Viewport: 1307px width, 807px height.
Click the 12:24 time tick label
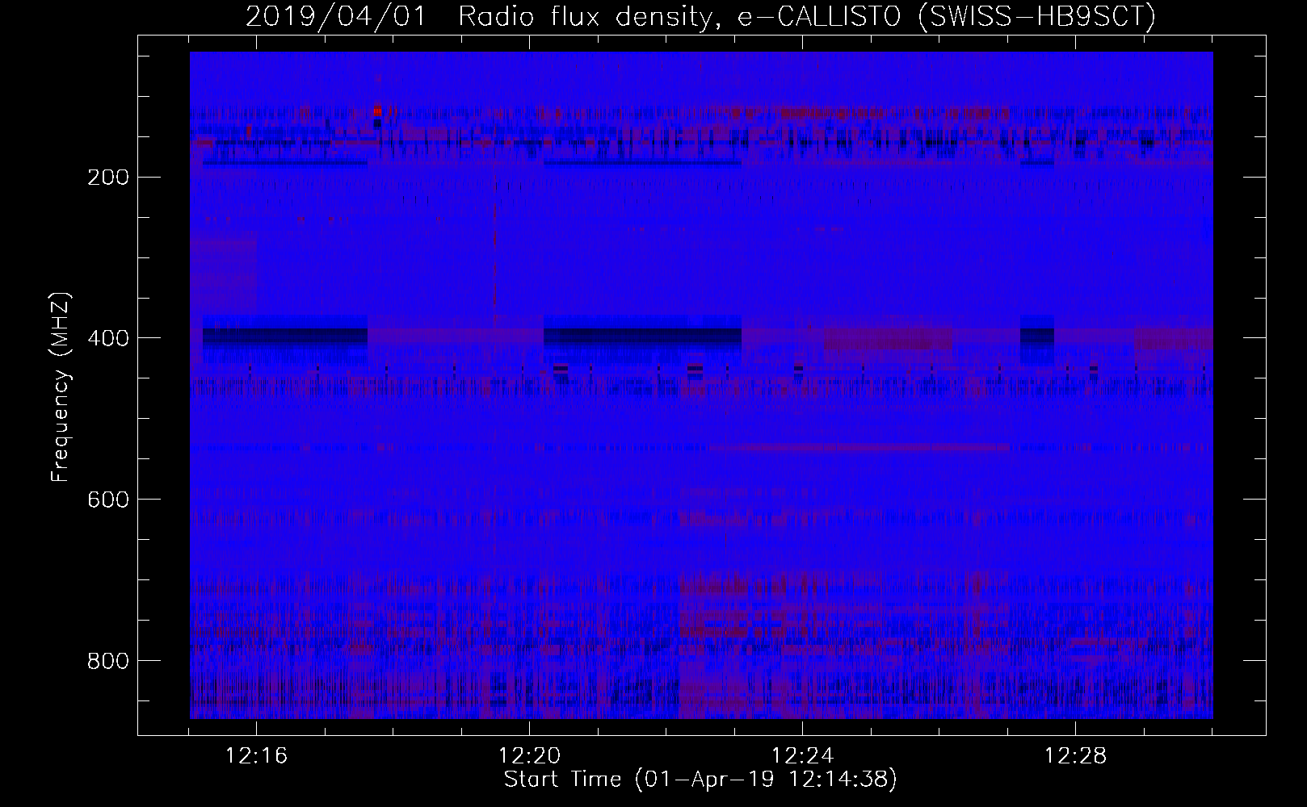tap(802, 756)
